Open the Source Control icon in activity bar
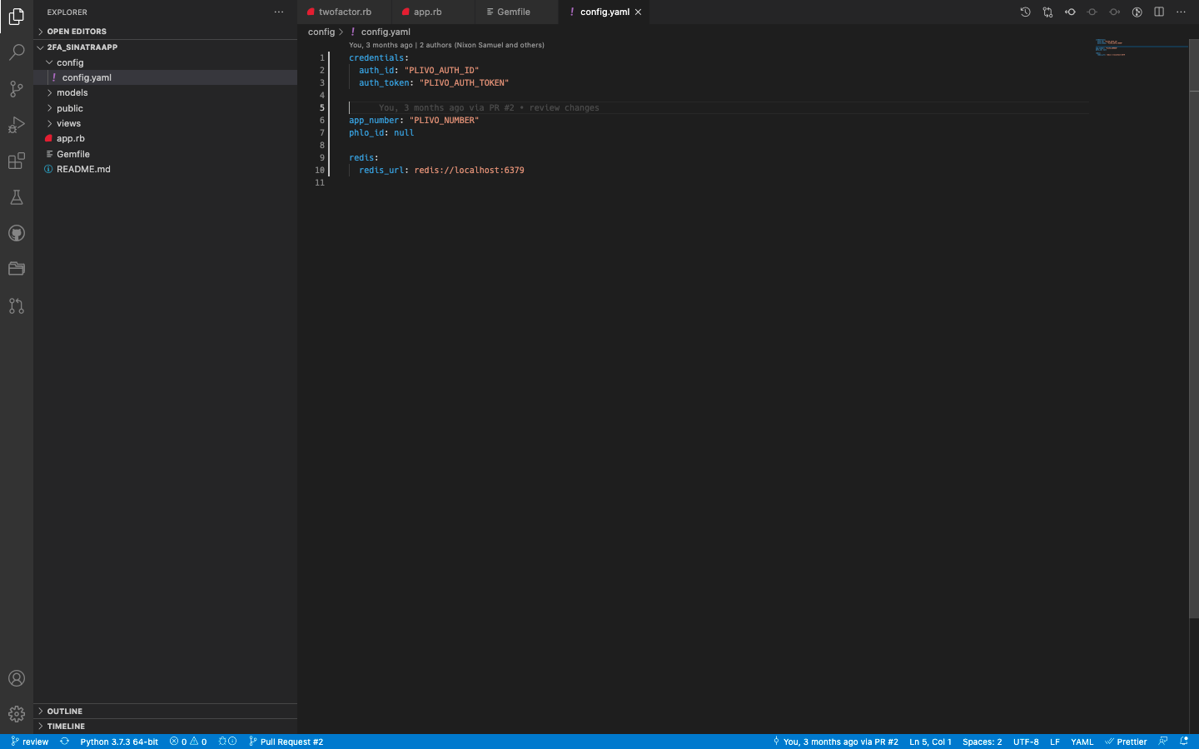 click(17, 89)
